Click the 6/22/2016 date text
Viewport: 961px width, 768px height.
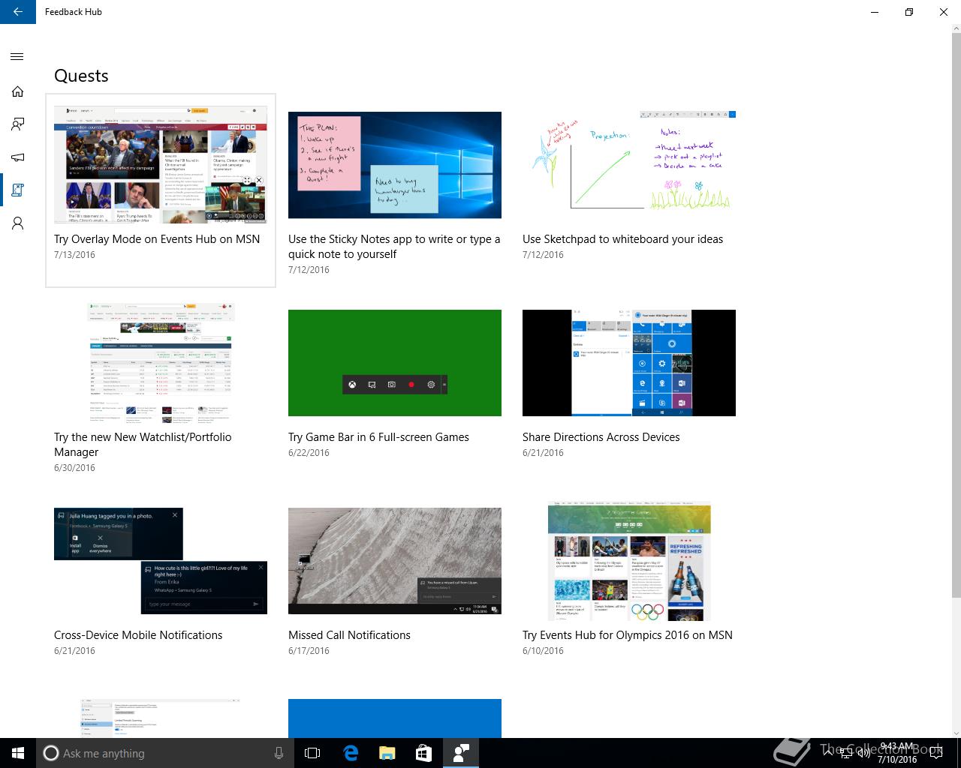point(309,453)
